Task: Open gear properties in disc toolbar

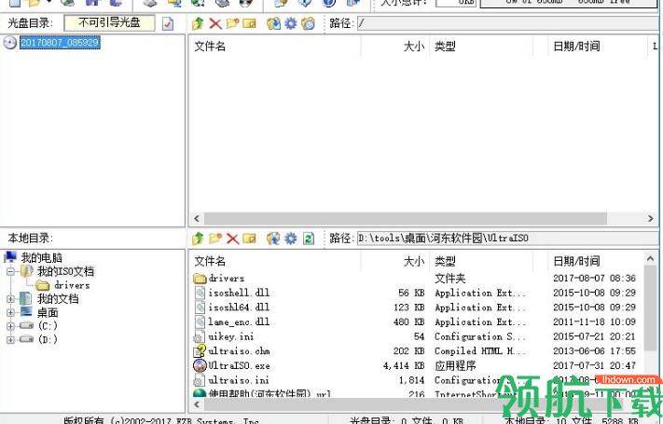Action: (x=291, y=23)
